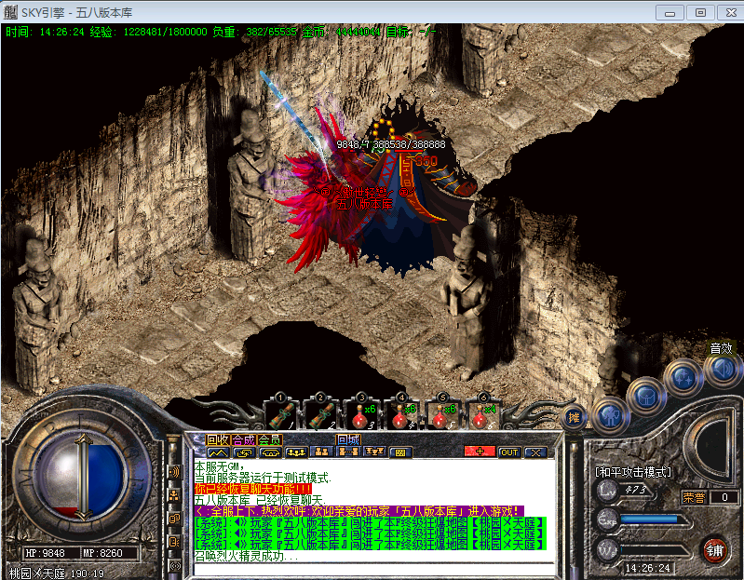Image resolution: width=744 pixels, height=580 pixels.
Task: Click the OUT logout button
Action: tap(509, 452)
